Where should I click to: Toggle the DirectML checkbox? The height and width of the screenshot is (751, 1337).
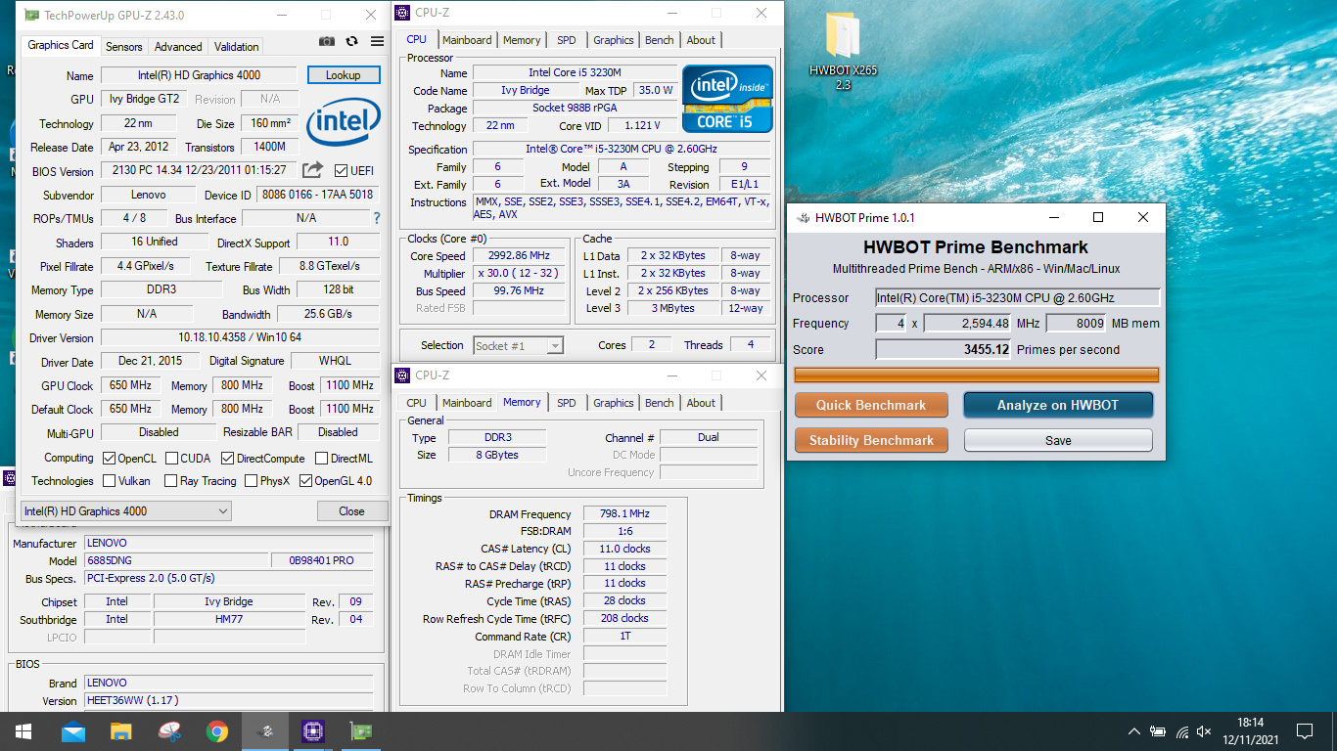coord(320,458)
